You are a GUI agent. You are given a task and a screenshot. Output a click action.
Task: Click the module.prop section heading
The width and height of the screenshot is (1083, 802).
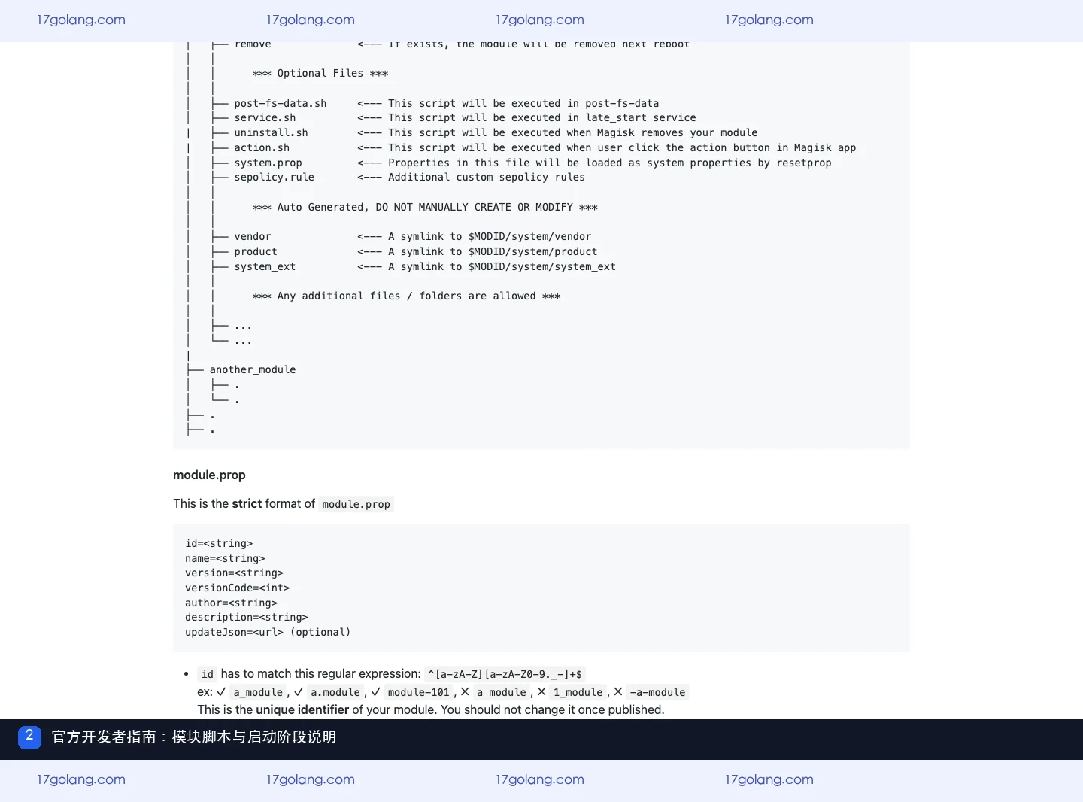point(209,475)
